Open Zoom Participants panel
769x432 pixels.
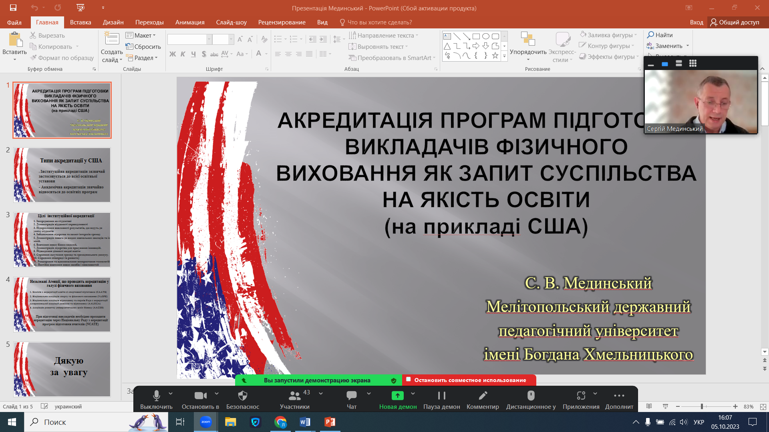(x=295, y=396)
